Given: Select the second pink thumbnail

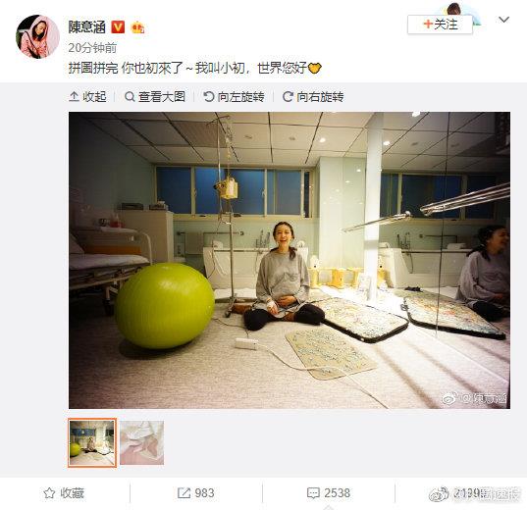Looking at the screenshot, I should [142, 442].
